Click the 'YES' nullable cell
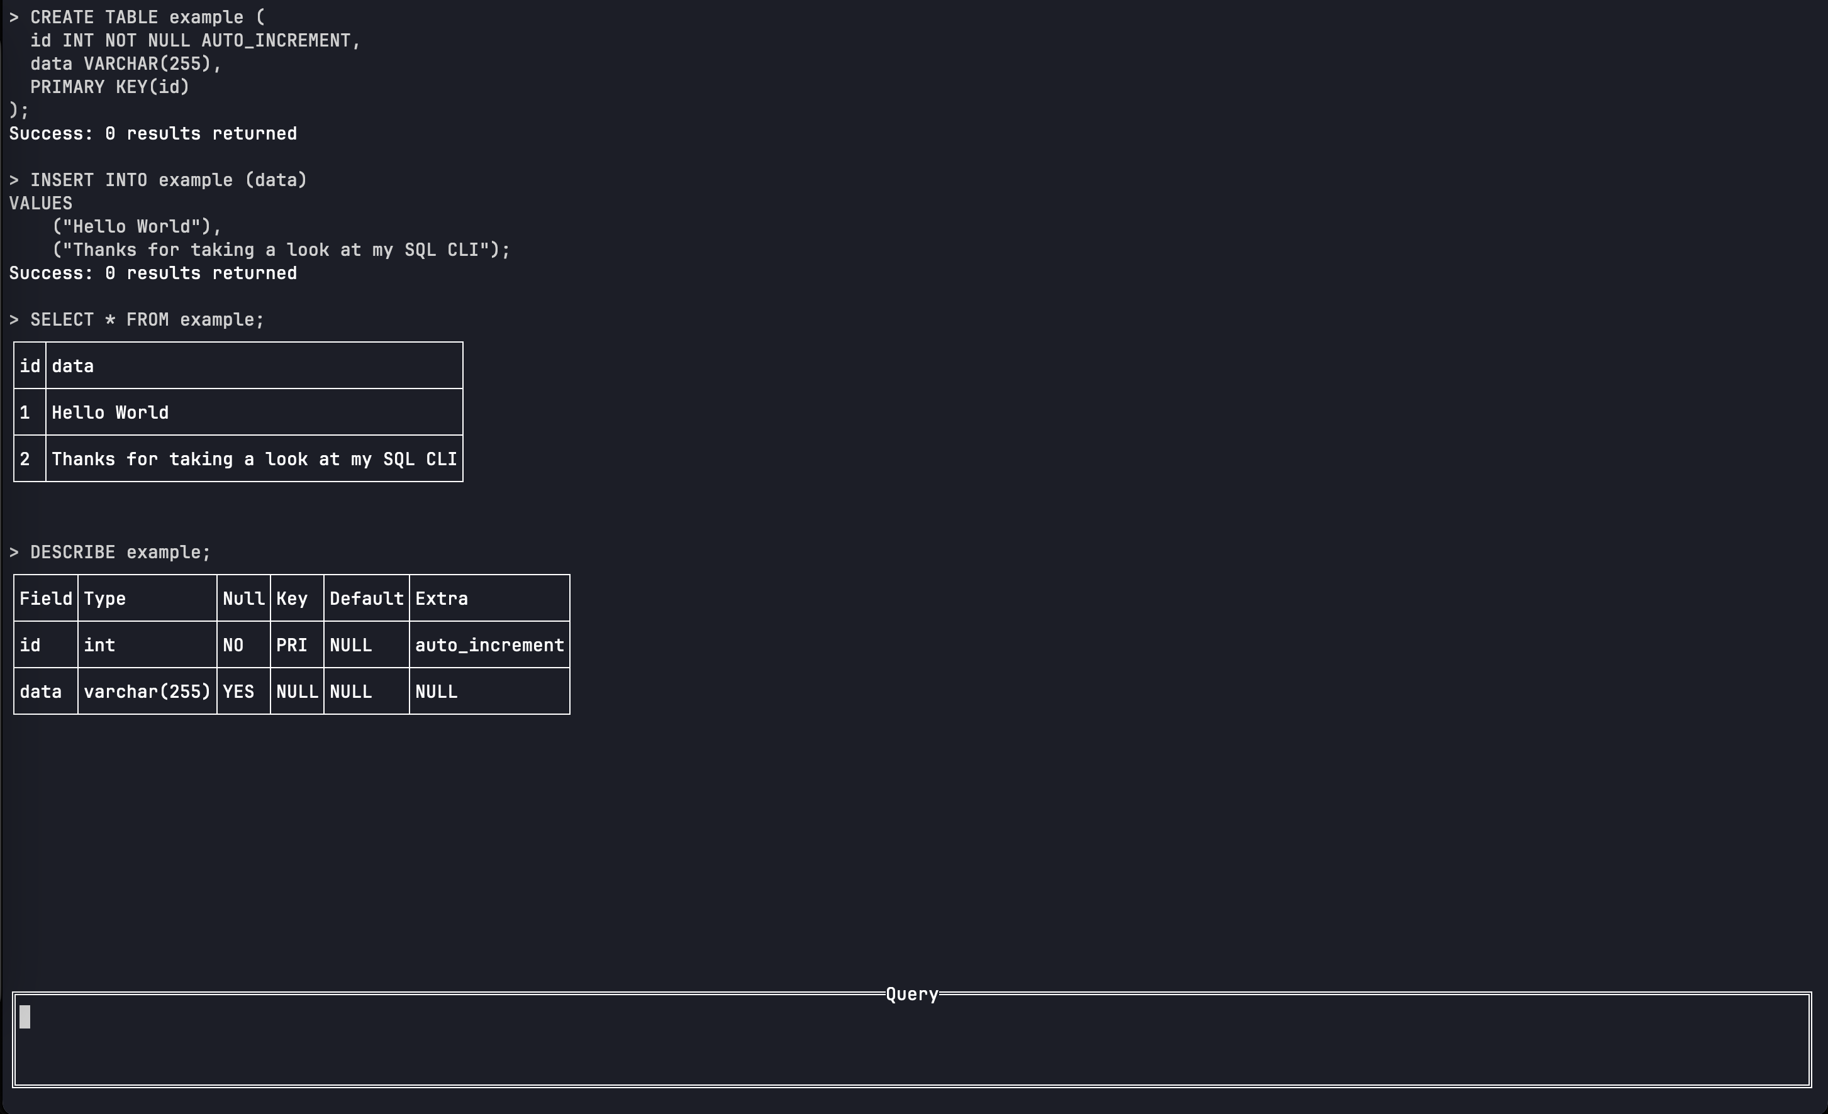This screenshot has width=1828, height=1114. [x=238, y=692]
